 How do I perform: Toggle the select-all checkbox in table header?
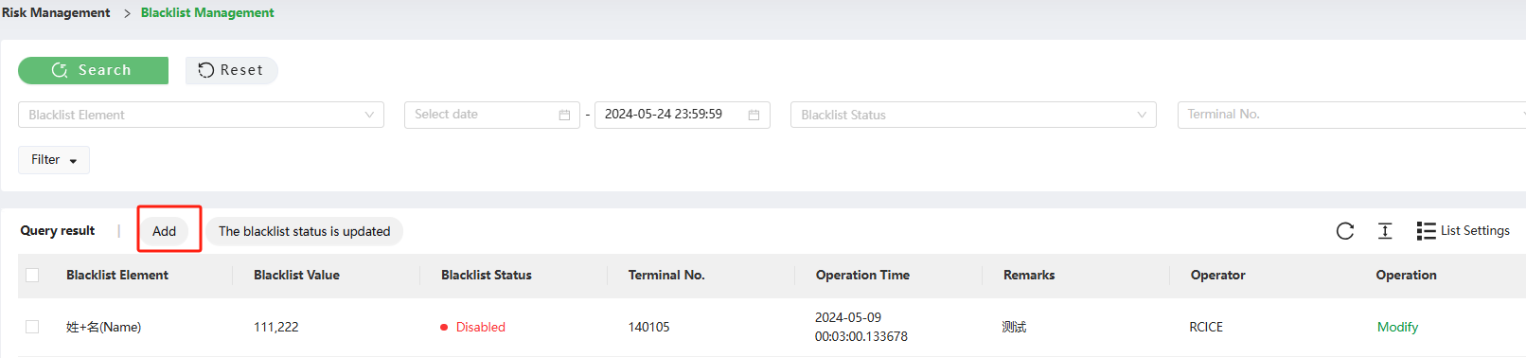(32, 275)
